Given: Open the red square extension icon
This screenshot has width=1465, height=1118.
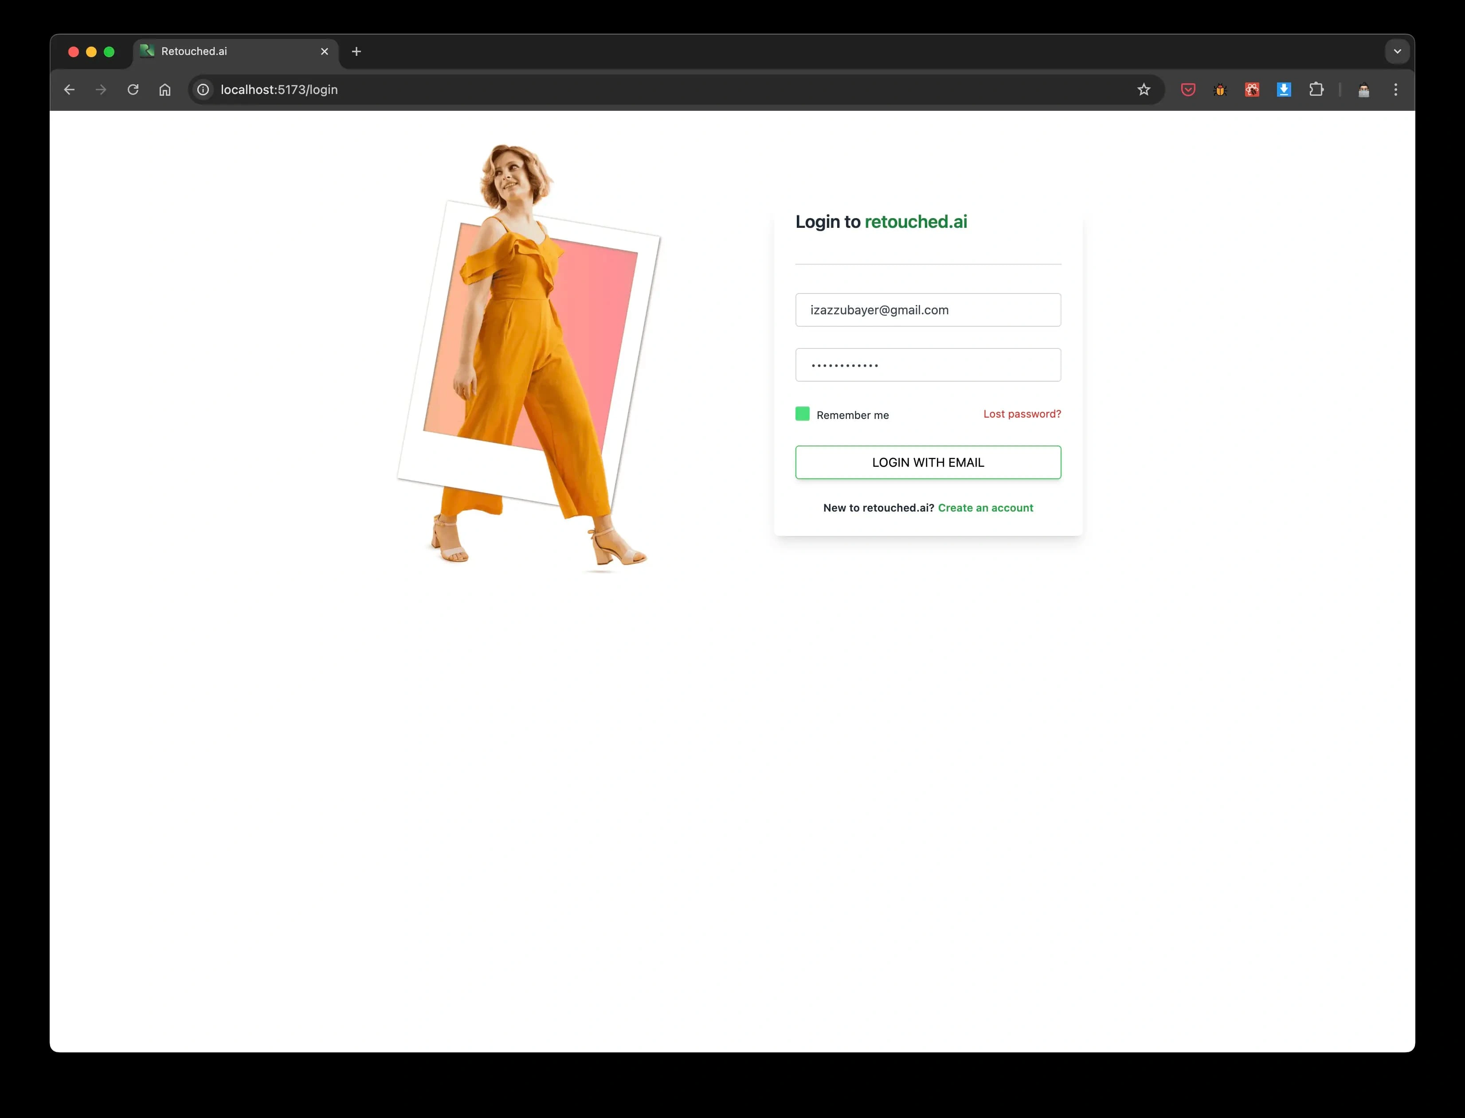Looking at the screenshot, I should click(x=1252, y=90).
